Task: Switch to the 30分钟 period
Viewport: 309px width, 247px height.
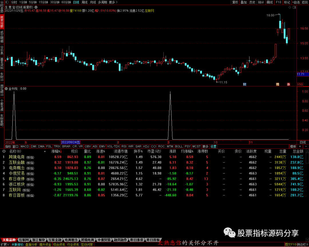Action: [55, 2]
